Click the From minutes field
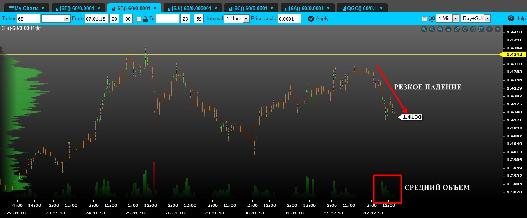 [128, 18]
